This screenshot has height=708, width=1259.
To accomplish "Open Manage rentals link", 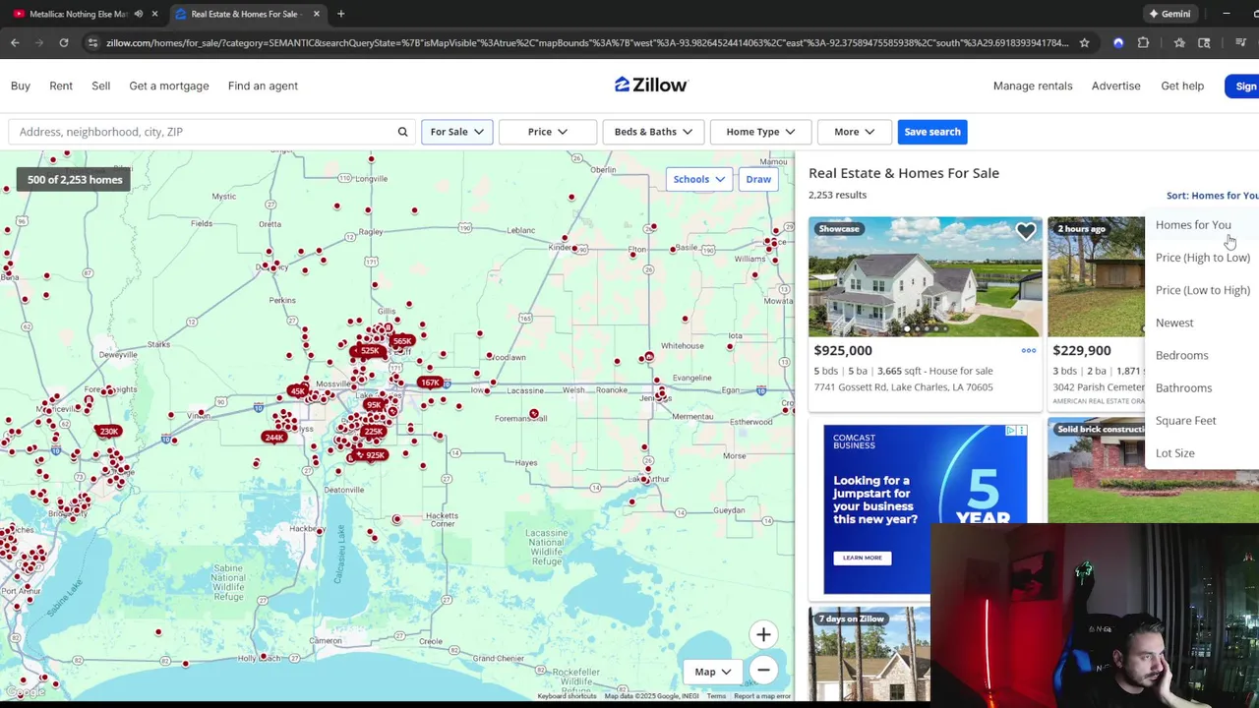I will tap(1033, 86).
